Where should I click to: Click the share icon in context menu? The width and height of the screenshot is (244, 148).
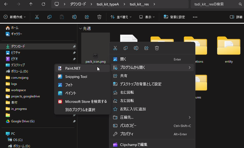tap(146, 48)
